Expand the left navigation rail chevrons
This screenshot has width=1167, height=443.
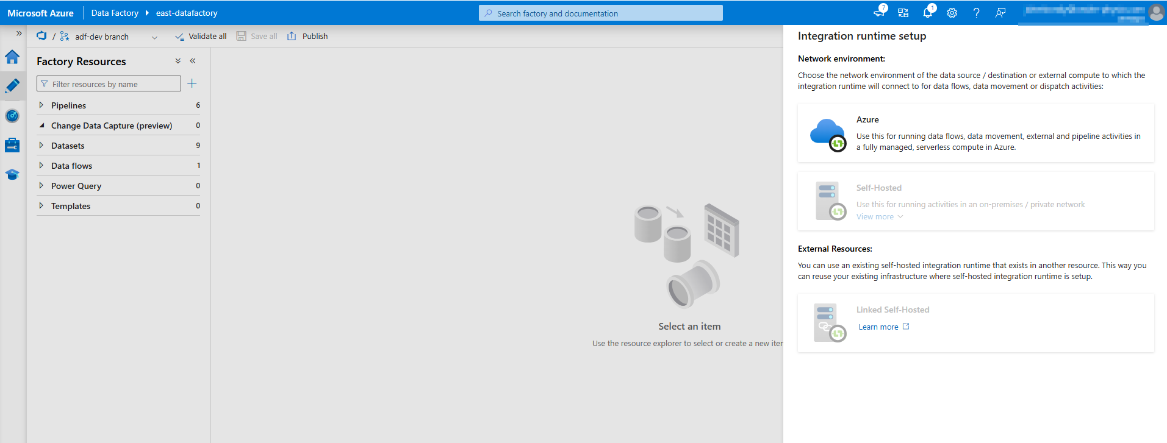19,34
